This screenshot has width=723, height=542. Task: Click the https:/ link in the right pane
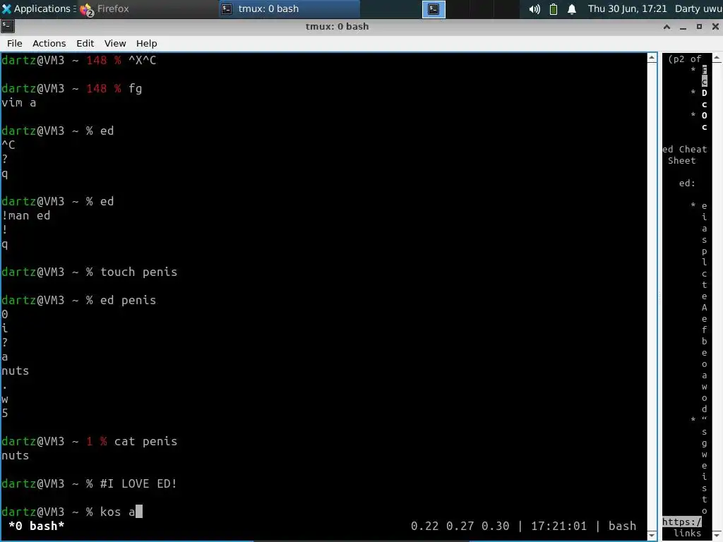pos(682,522)
